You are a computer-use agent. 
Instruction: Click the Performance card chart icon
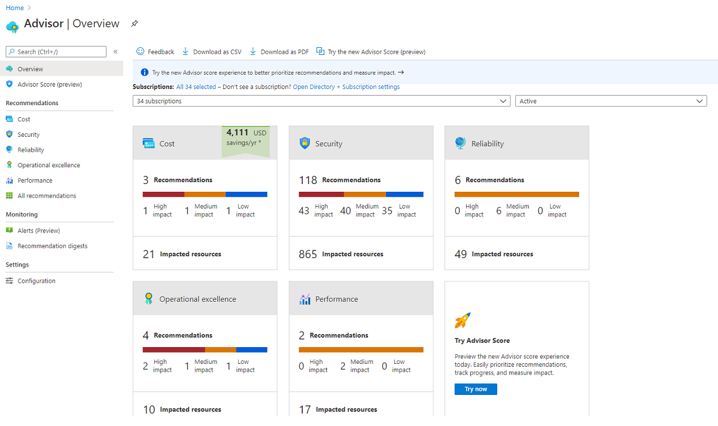click(305, 299)
